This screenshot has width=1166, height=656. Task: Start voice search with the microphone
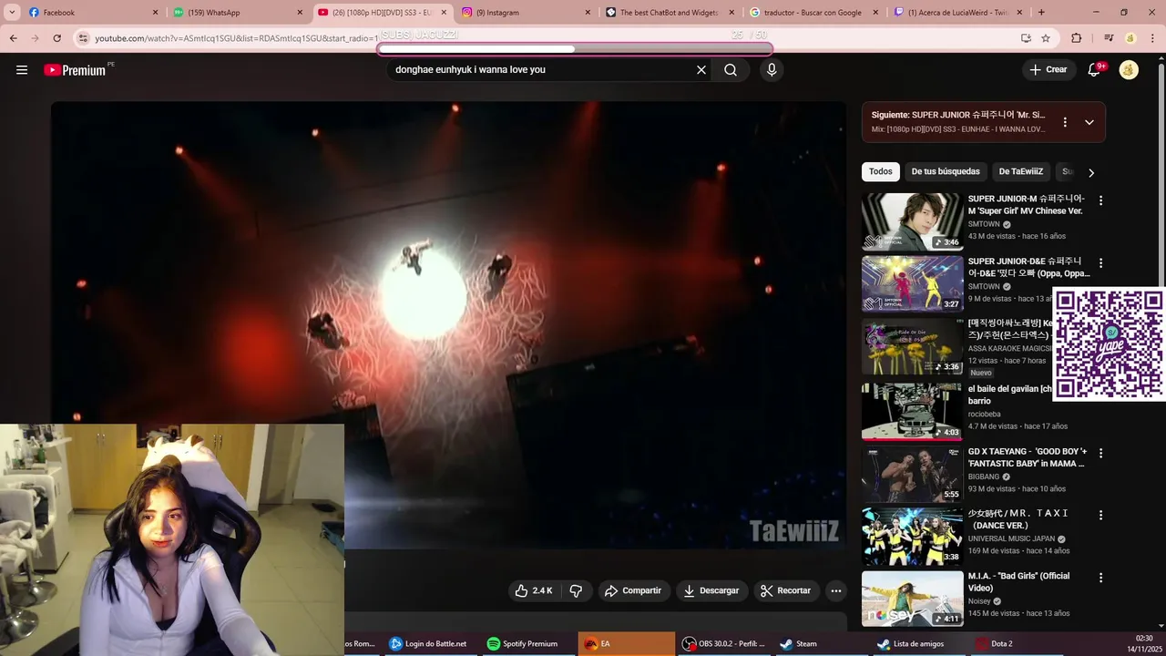click(772, 70)
